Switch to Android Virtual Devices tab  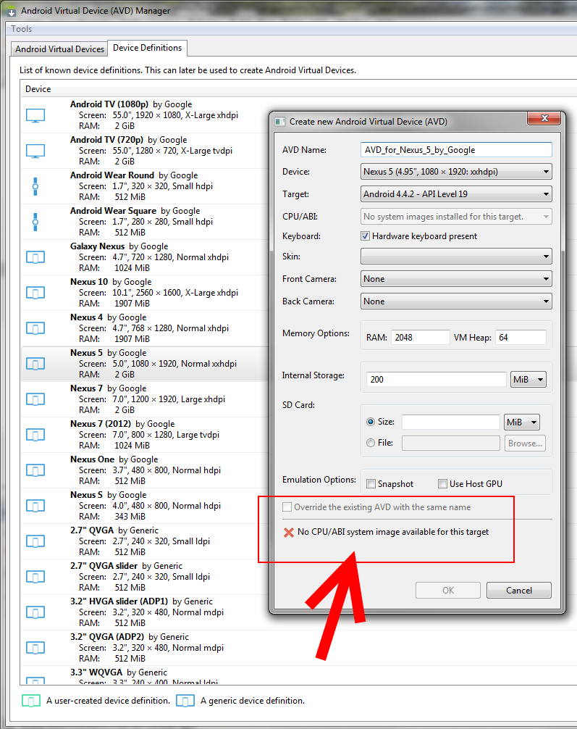click(59, 49)
